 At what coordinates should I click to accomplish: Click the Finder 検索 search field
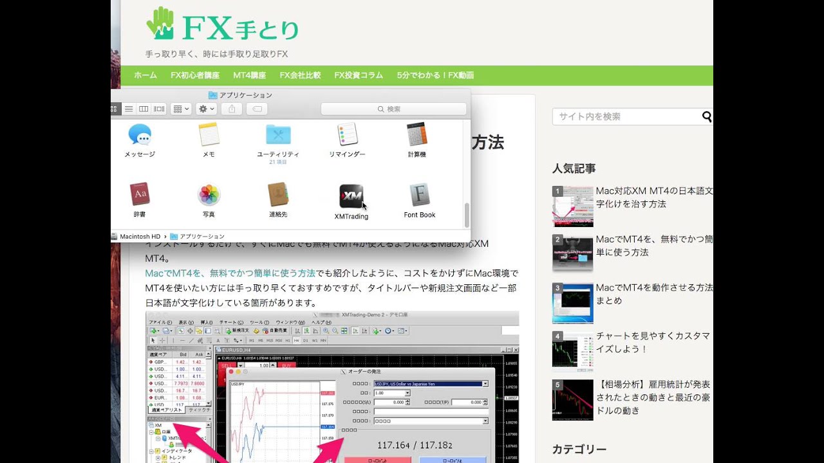point(393,109)
